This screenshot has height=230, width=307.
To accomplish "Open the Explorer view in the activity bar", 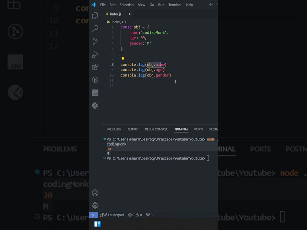I will click(95, 16).
